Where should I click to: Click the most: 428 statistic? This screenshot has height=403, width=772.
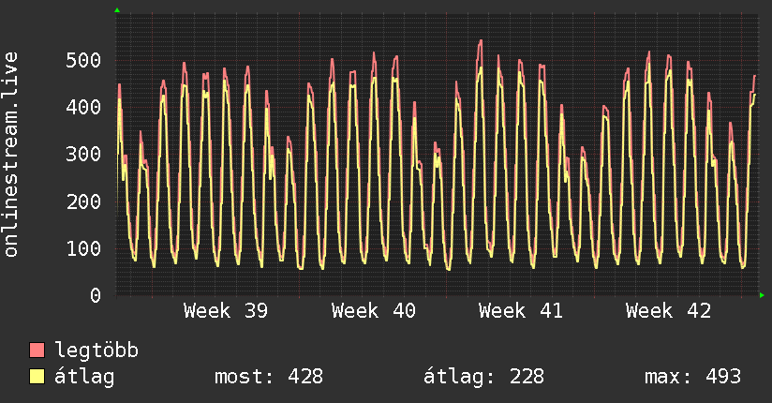click(x=269, y=377)
